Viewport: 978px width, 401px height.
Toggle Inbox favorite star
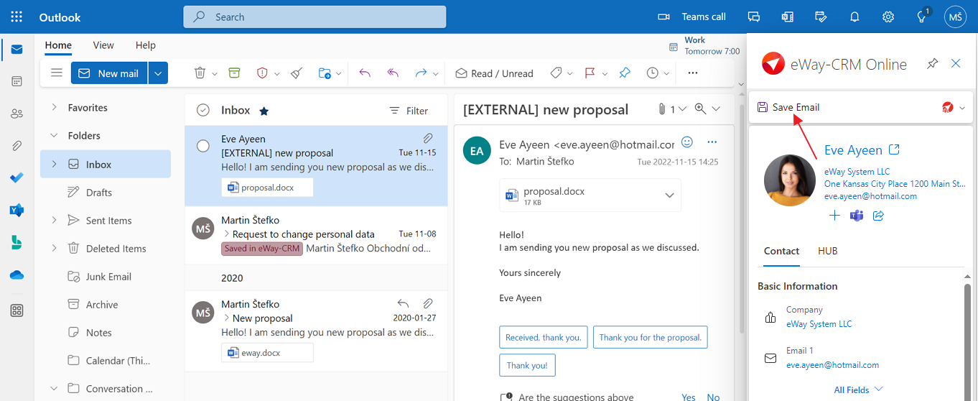click(264, 111)
